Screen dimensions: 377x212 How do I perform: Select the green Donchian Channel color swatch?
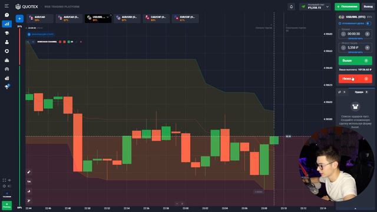pos(68,42)
